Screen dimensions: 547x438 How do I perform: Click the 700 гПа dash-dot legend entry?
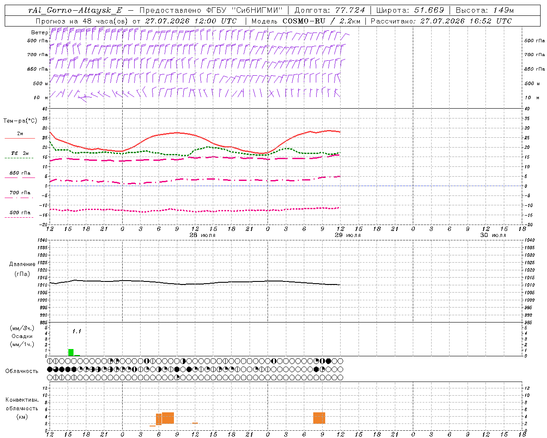point(20,195)
